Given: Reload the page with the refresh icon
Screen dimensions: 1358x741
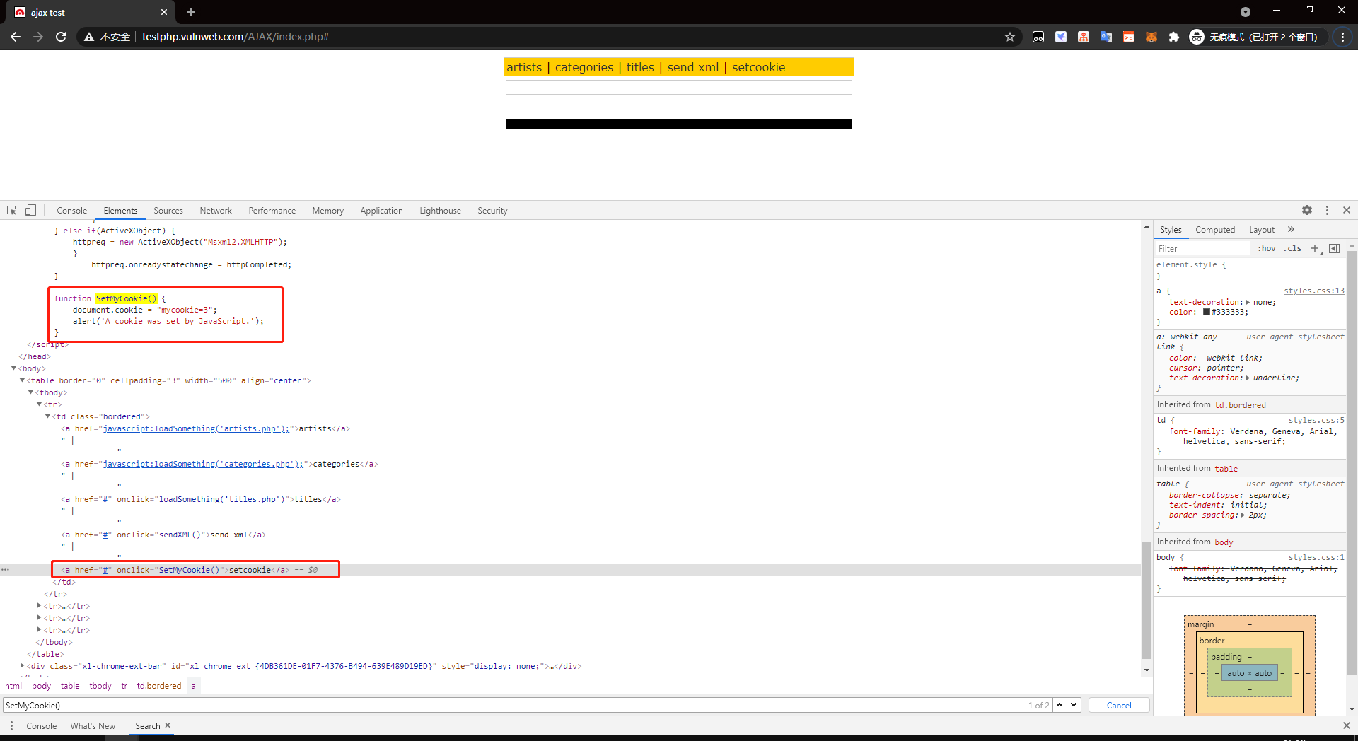Looking at the screenshot, I should pyautogui.click(x=61, y=37).
